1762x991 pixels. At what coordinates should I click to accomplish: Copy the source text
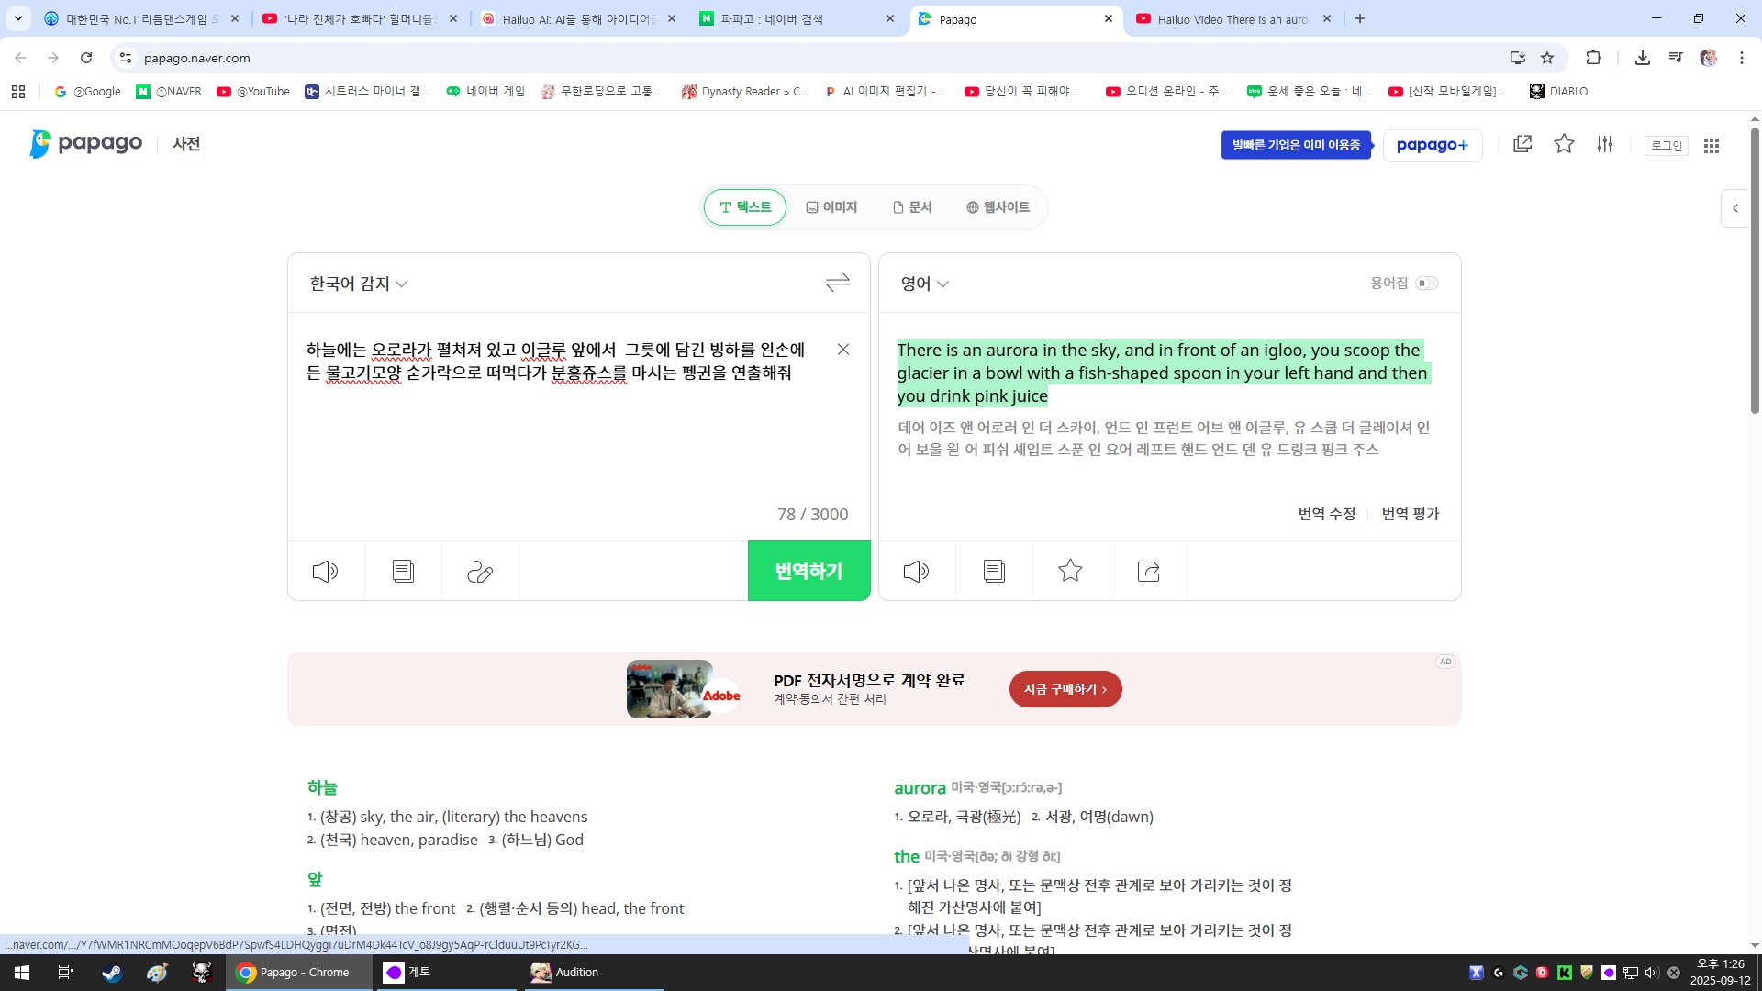tap(403, 572)
